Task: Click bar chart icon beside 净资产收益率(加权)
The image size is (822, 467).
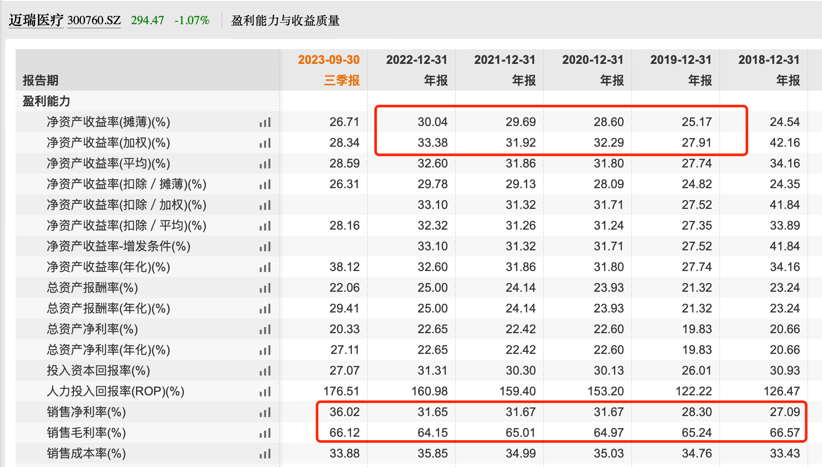Action: (266, 143)
